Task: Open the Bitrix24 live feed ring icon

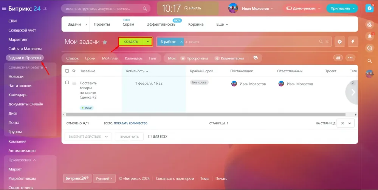Action: tap(370, 24)
